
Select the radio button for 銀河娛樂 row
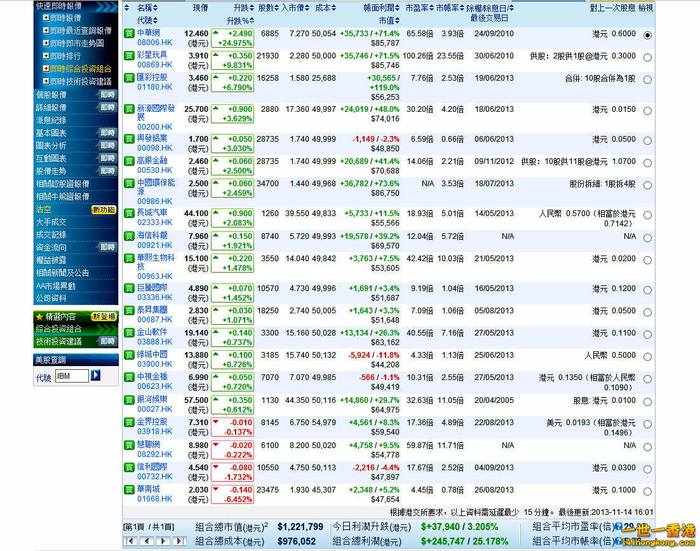coord(647,402)
